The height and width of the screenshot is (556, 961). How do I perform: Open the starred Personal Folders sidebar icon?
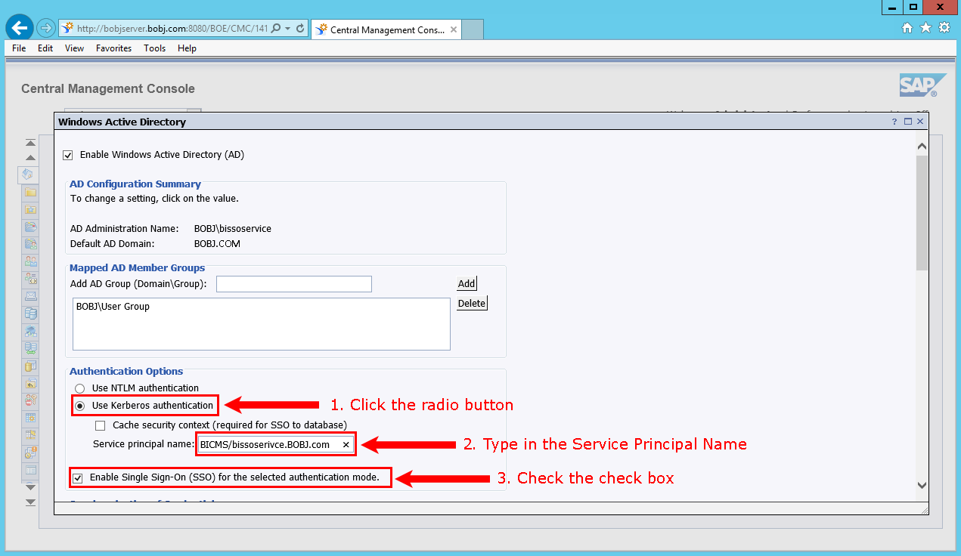coord(31,209)
